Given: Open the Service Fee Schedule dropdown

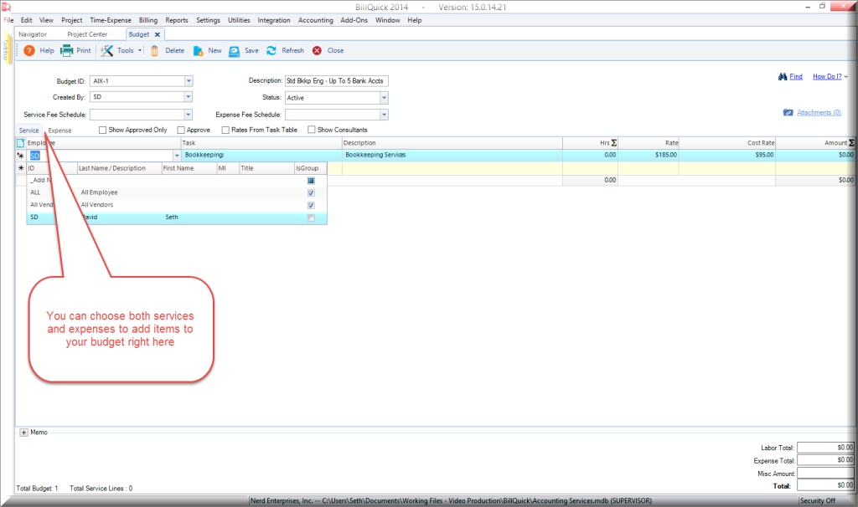Looking at the screenshot, I should click(x=189, y=115).
